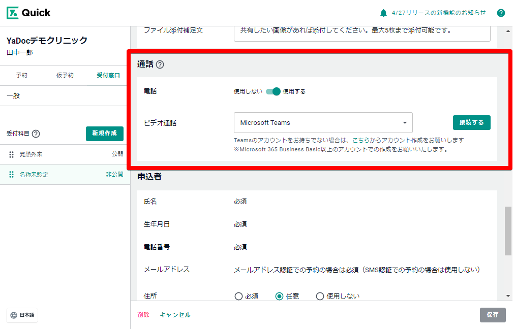Select the 発熱外来 list item
This screenshot has height=329, width=515.
[65, 154]
